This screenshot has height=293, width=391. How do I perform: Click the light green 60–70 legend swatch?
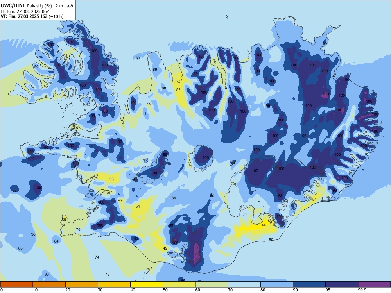(212, 284)
